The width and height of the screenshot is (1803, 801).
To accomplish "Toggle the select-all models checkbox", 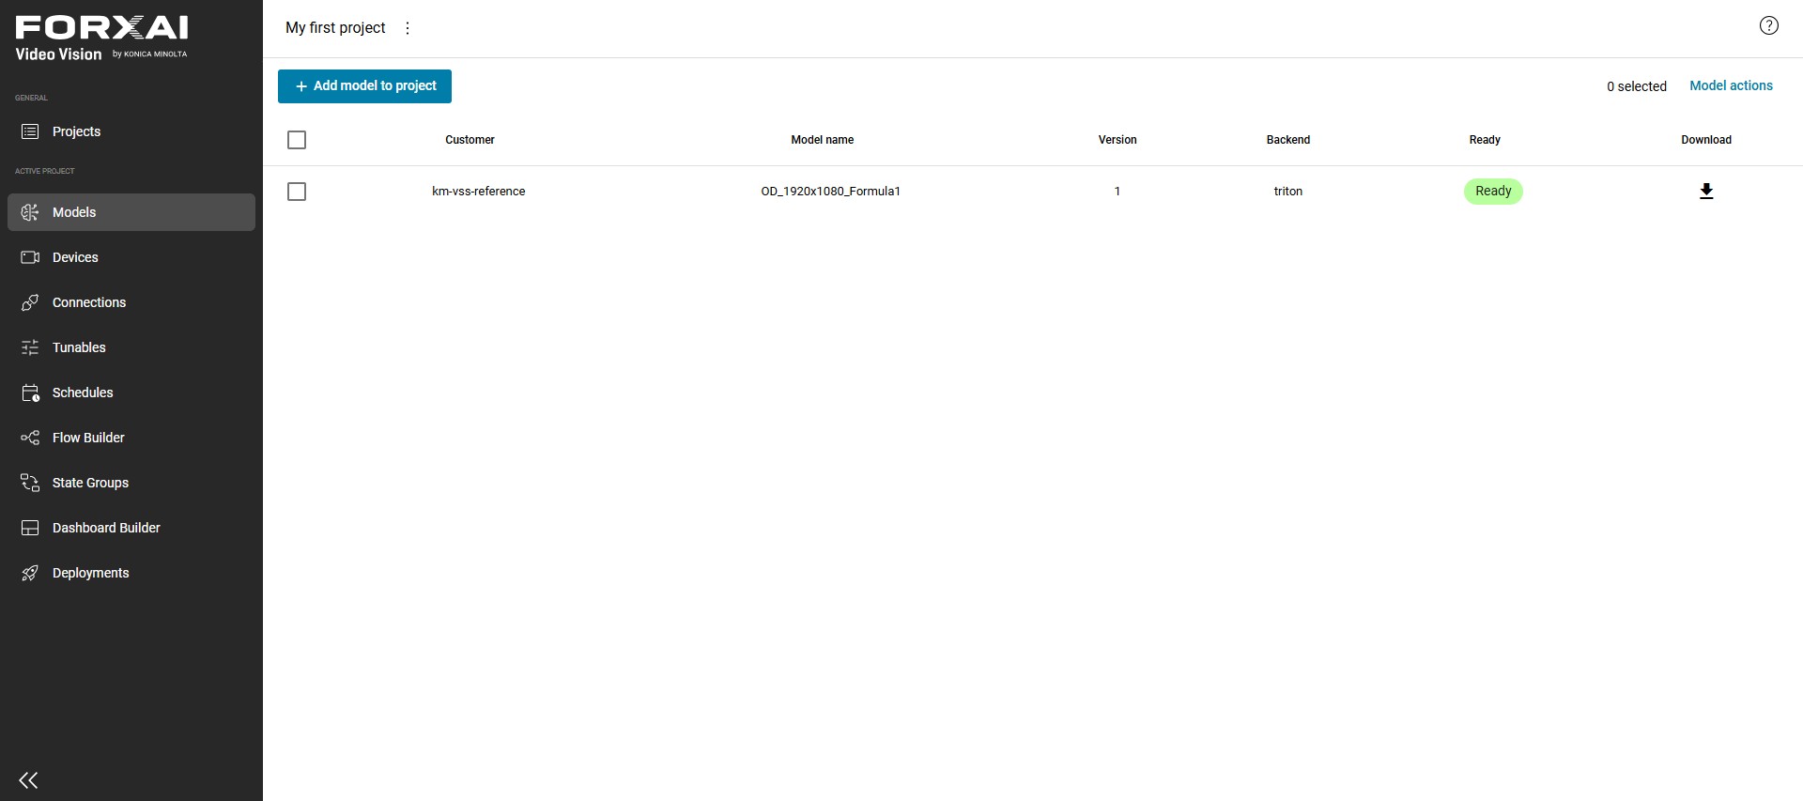I will coord(297,140).
